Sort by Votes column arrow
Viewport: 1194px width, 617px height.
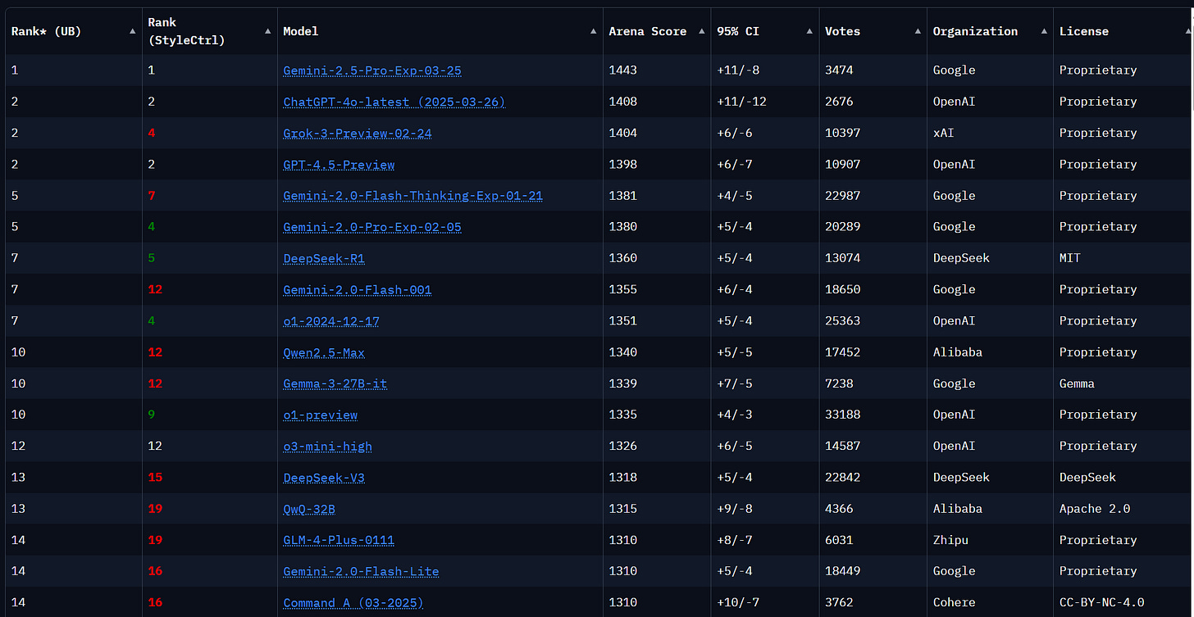[918, 31]
